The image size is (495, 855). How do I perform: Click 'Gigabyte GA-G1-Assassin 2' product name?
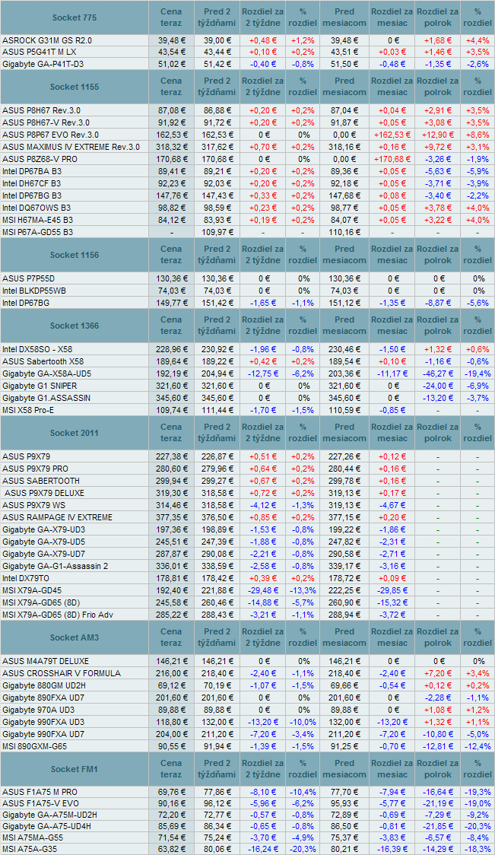[x=55, y=566]
